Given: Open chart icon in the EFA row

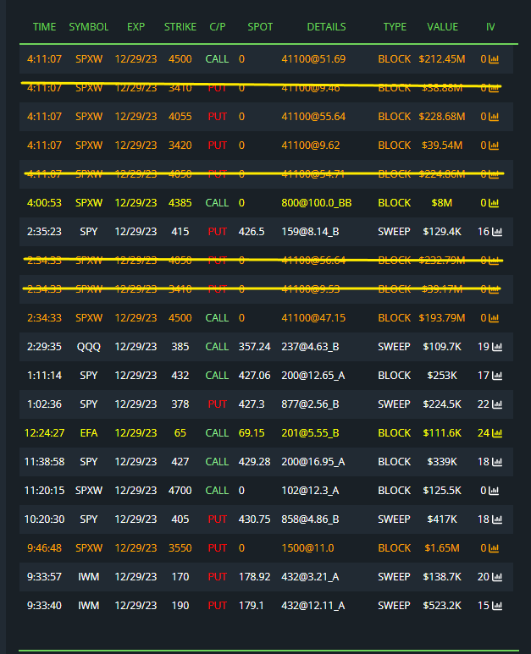Looking at the screenshot, I should (497, 433).
